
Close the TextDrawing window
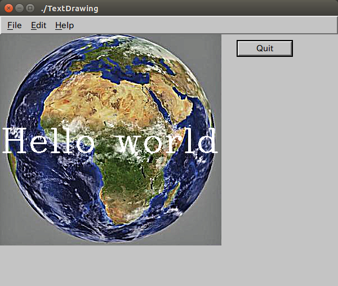tap(8, 8)
